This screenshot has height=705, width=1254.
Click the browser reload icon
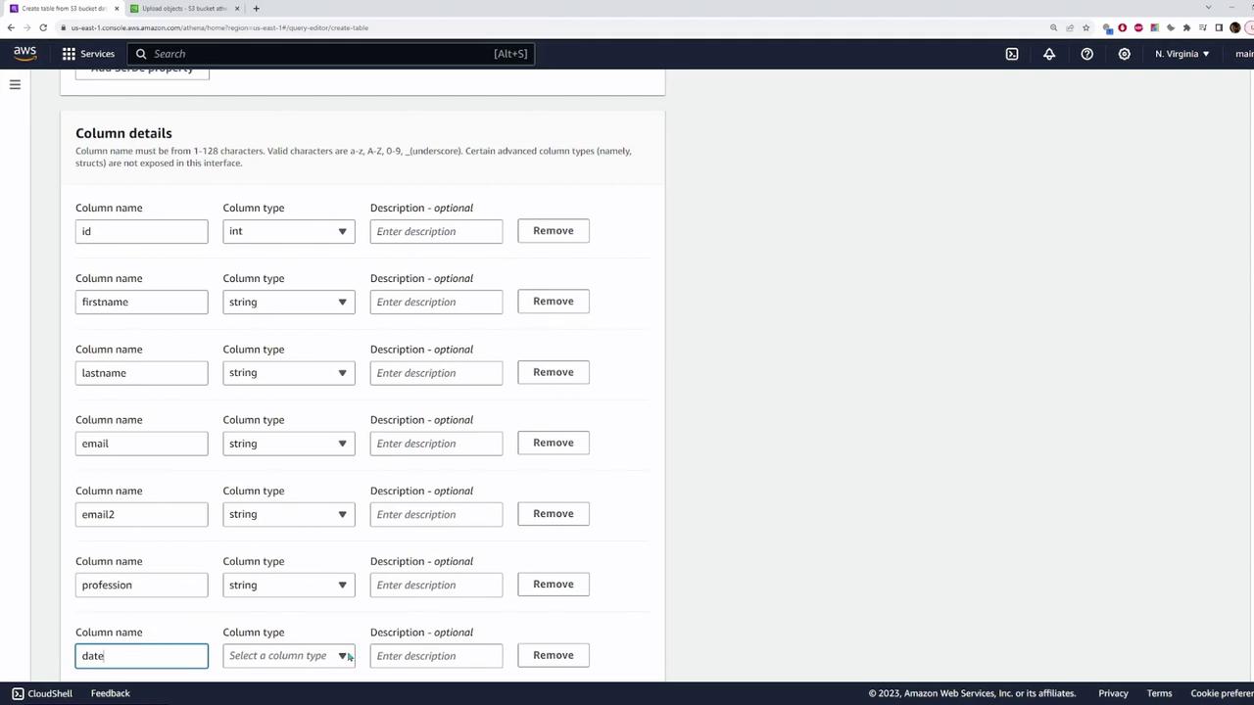click(42, 27)
